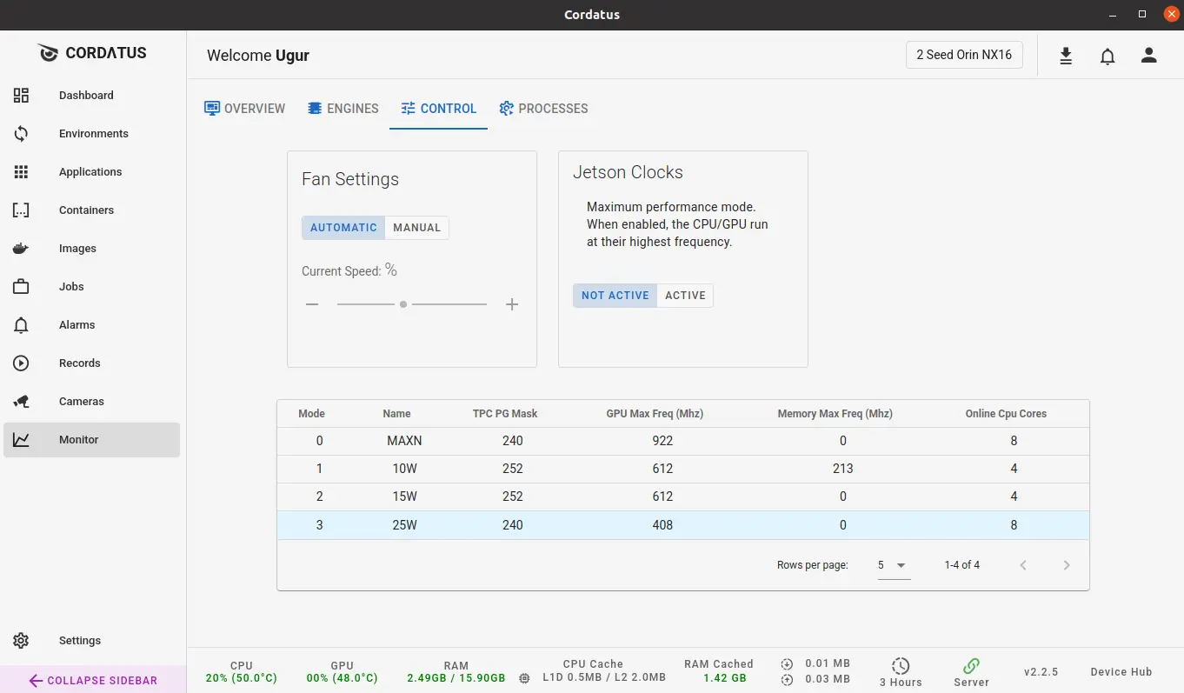This screenshot has height=693, width=1184.
Task: Switch fan mode to Manual
Action: pyautogui.click(x=416, y=228)
